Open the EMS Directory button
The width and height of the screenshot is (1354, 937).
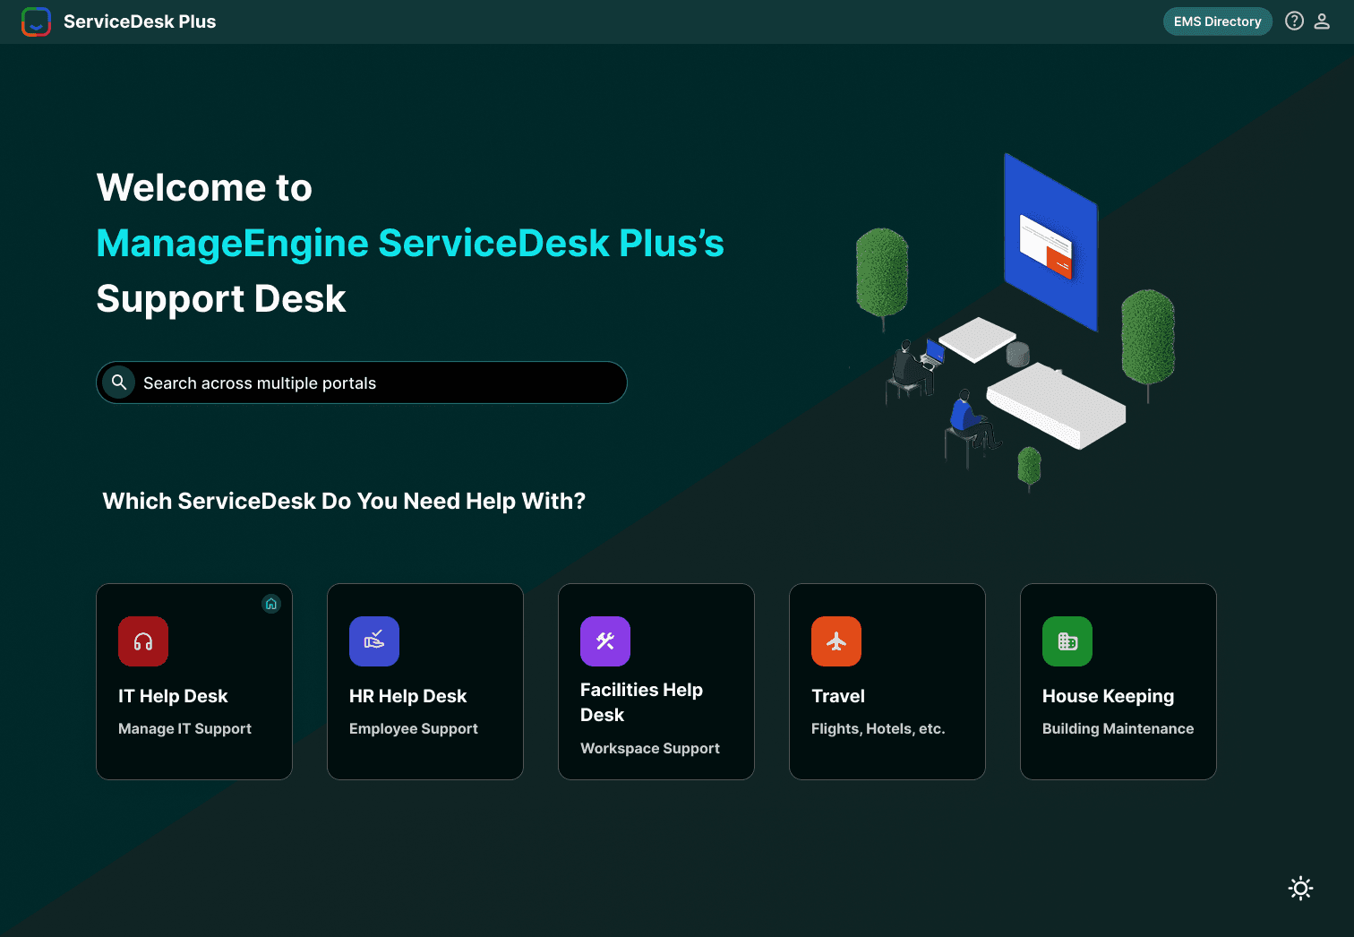click(x=1218, y=21)
